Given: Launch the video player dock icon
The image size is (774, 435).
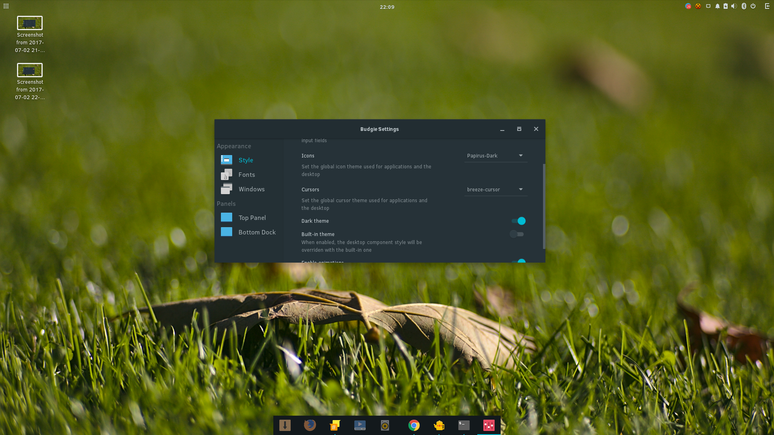Looking at the screenshot, I should click(x=360, y=425).
